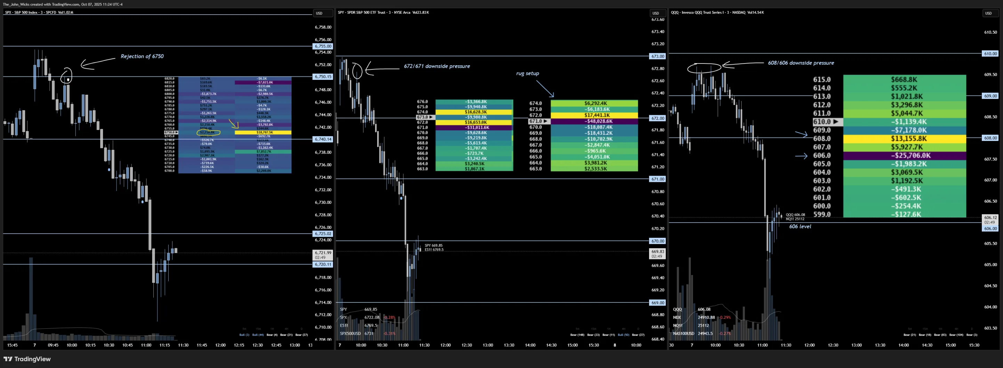The image size is (1003, 368).
Task: Select the 670.00 level label on SPY
Action: tap(658, 241)
